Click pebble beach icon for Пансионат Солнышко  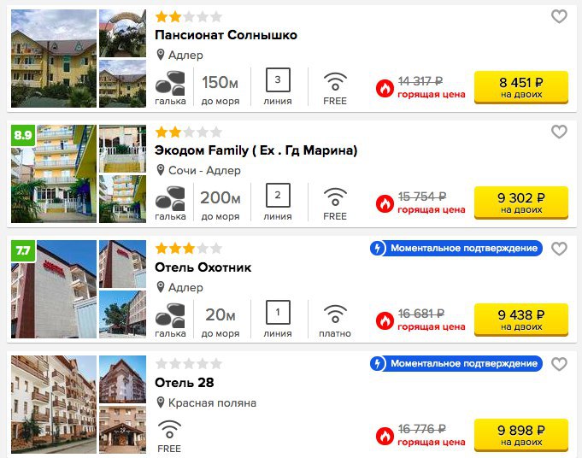pyautogui.click(x=170, y=83)
